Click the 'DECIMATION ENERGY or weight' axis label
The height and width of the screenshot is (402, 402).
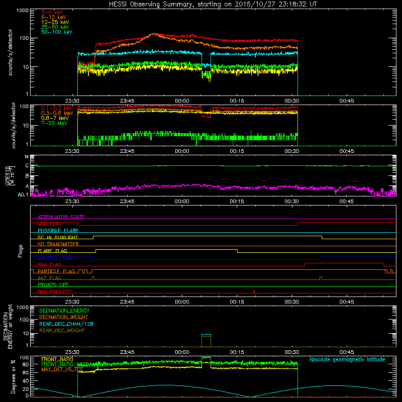pos(8,326)
